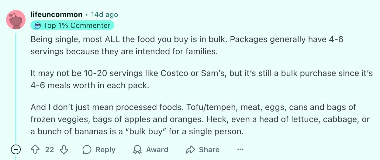This screenshot has height=160, width=380.
Task: Click the paragraph starting 'Being single'
Action: click(187, 45)
